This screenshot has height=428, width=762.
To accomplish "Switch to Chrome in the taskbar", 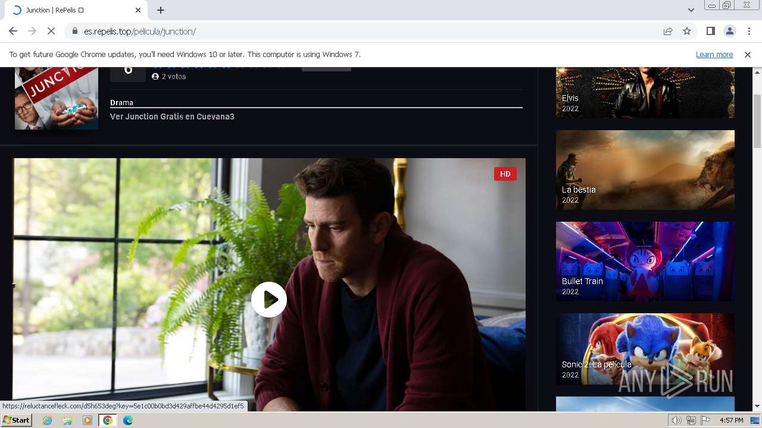I will tap(108, 420).
